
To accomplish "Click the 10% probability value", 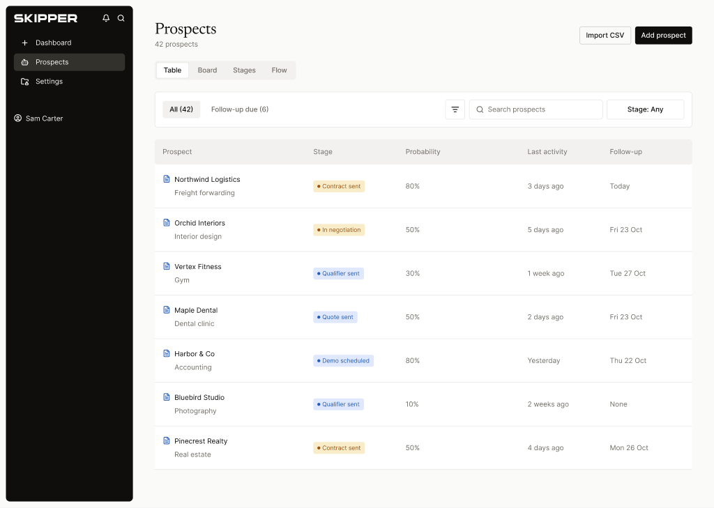I will pos(412,405).
